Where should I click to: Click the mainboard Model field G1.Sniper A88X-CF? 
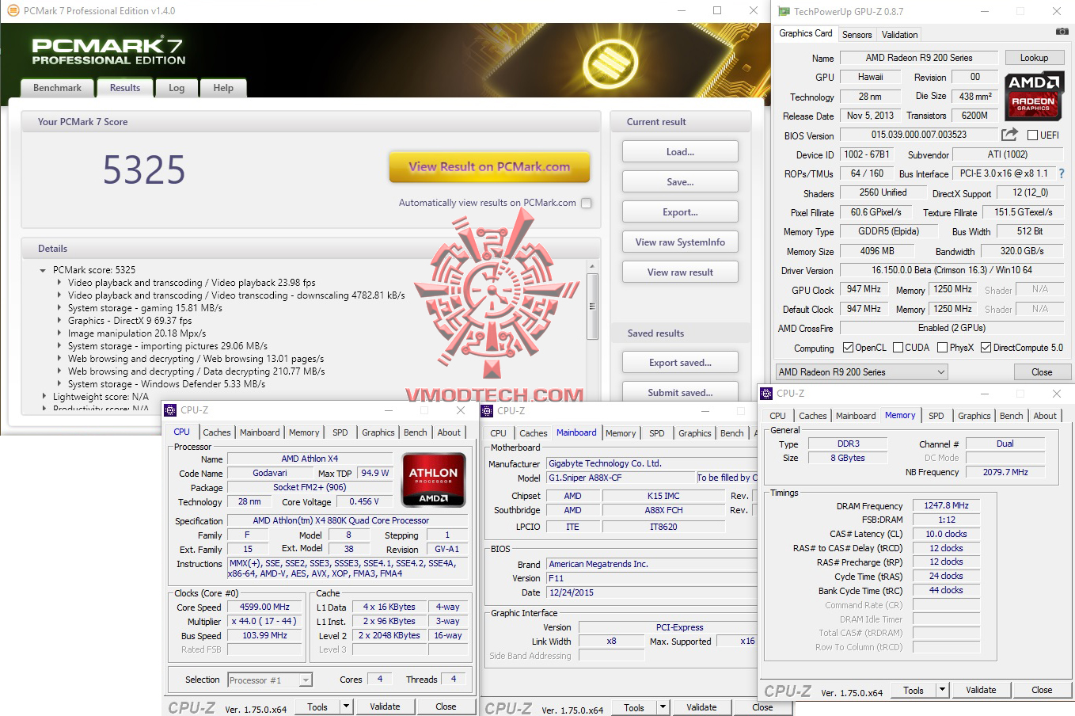coord(621,478)
